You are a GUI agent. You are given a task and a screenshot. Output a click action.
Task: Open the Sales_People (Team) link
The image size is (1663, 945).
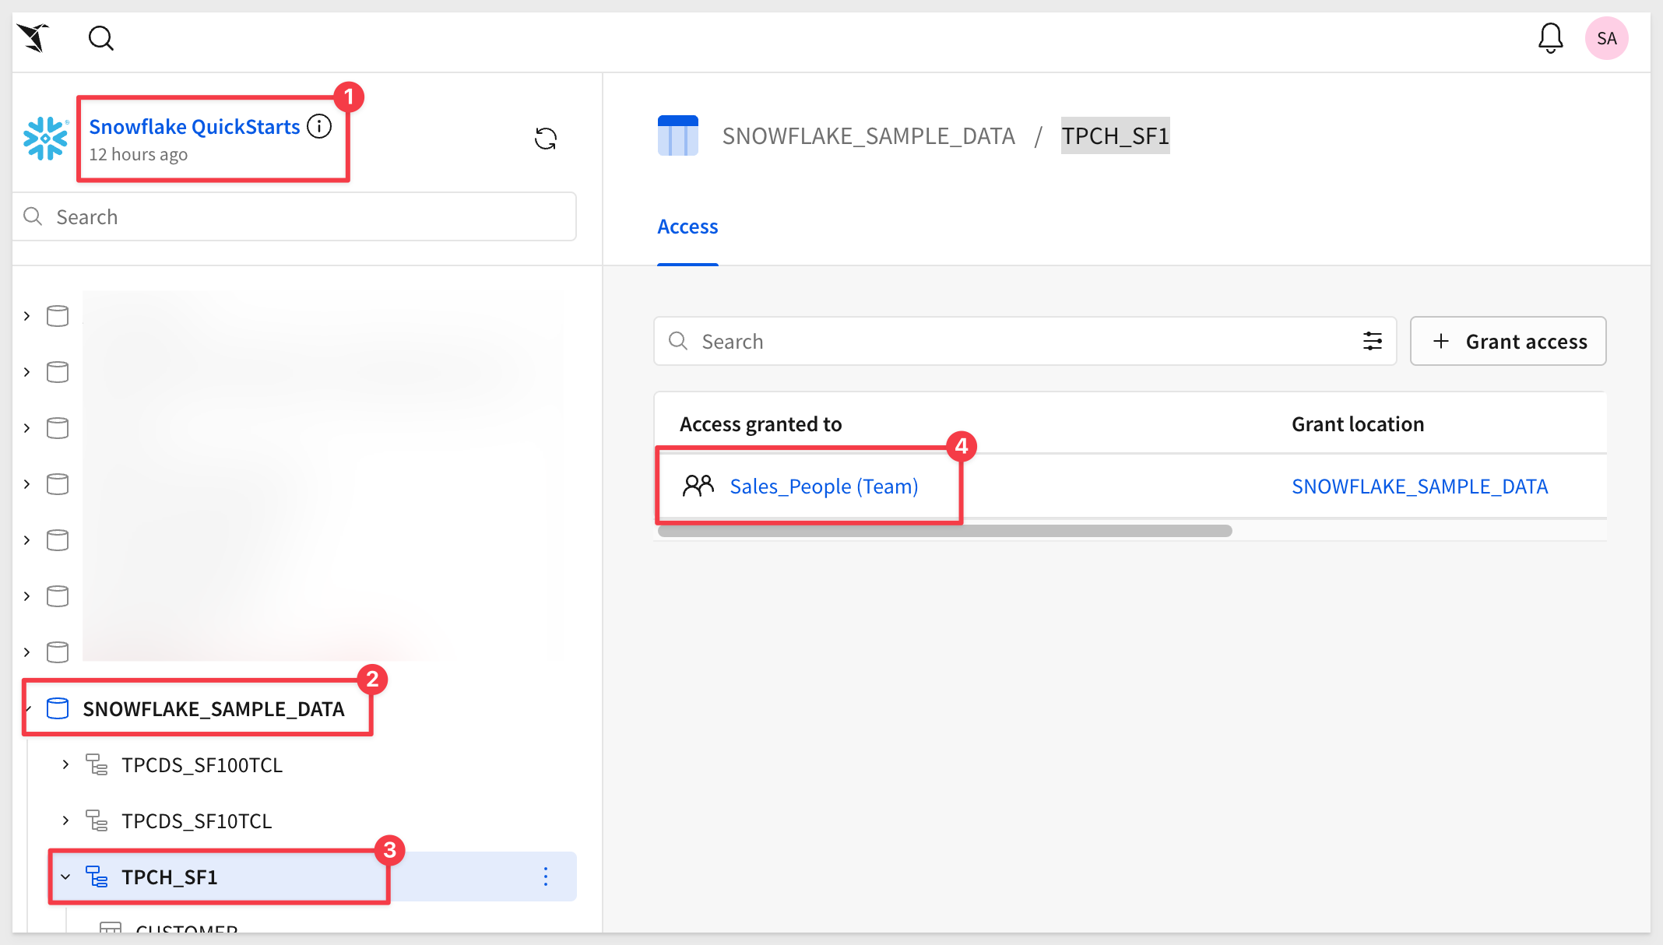point(824,486)
